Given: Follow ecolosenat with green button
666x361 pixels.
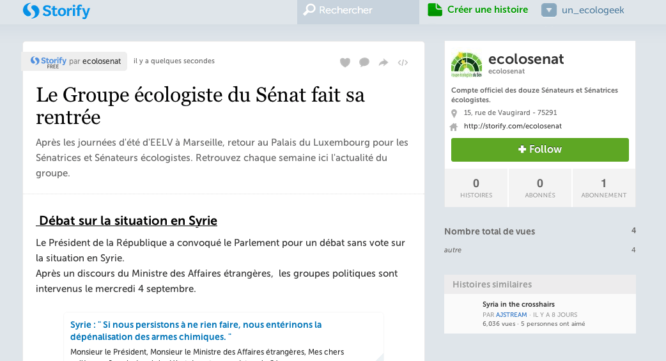Looking at the screenshot, I should [540, 150].
